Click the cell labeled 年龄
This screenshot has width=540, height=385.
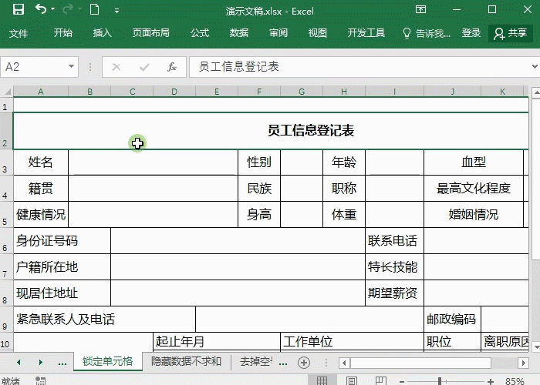tap(344, 162)
